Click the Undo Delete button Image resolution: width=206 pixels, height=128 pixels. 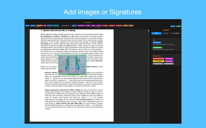pos(169,59)
